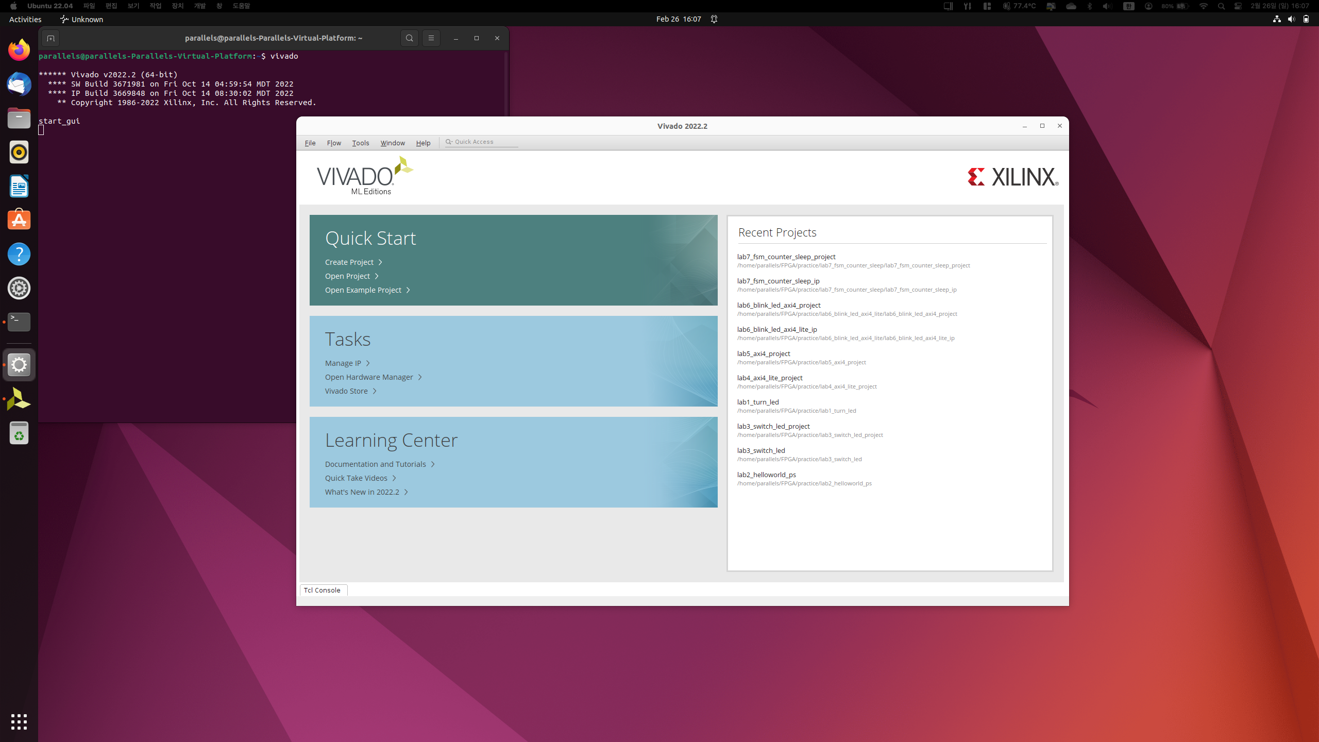
Task: Open the Help menu in Vivado
Action: tap(423, 143)
